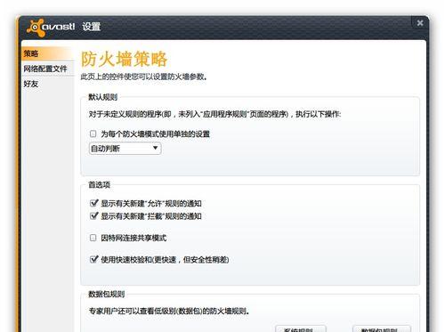Uncheck 显示有关新建"拦截"规则的通知
445x332 pixels.
click(x=93, y=216)
